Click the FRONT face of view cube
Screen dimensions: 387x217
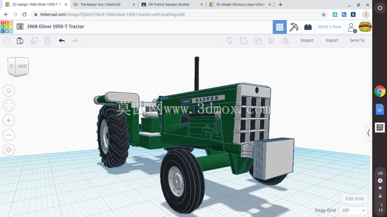click(22, 66)
